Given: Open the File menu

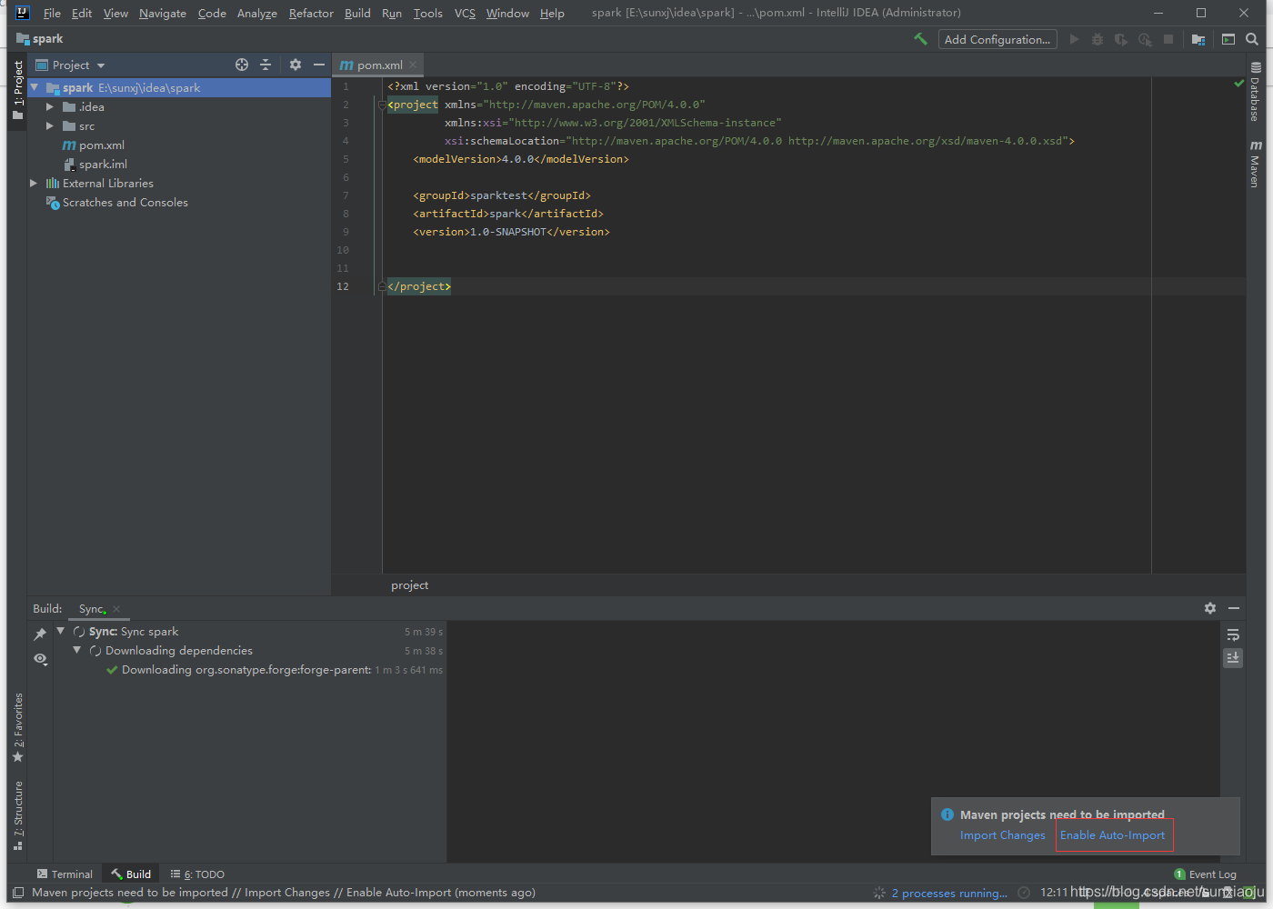Looking at the screenshot, I should pos(52,13).
